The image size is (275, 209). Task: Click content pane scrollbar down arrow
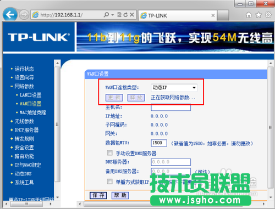271,197
